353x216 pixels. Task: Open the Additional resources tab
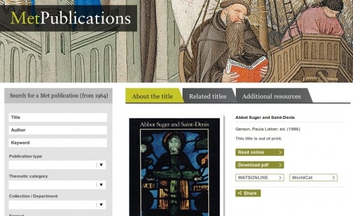click(271, 96)
